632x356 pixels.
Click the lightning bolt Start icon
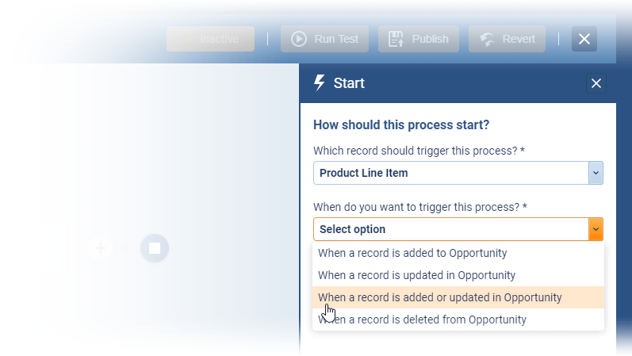click(320, 83)
